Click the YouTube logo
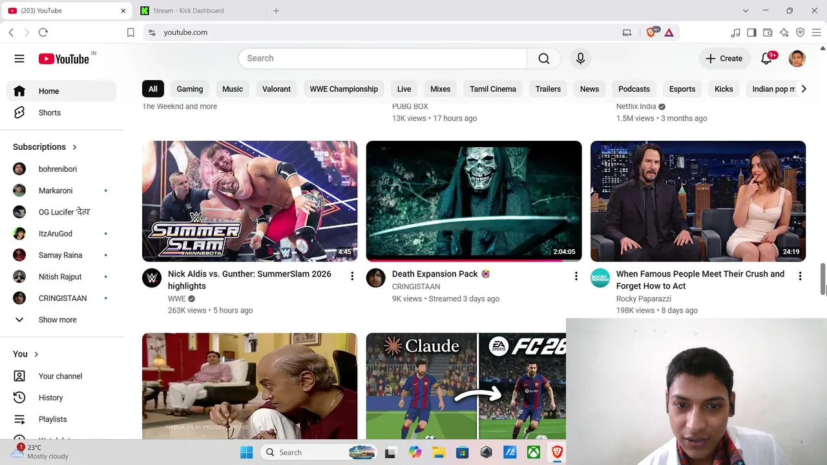827x465 pixels. 63,59
